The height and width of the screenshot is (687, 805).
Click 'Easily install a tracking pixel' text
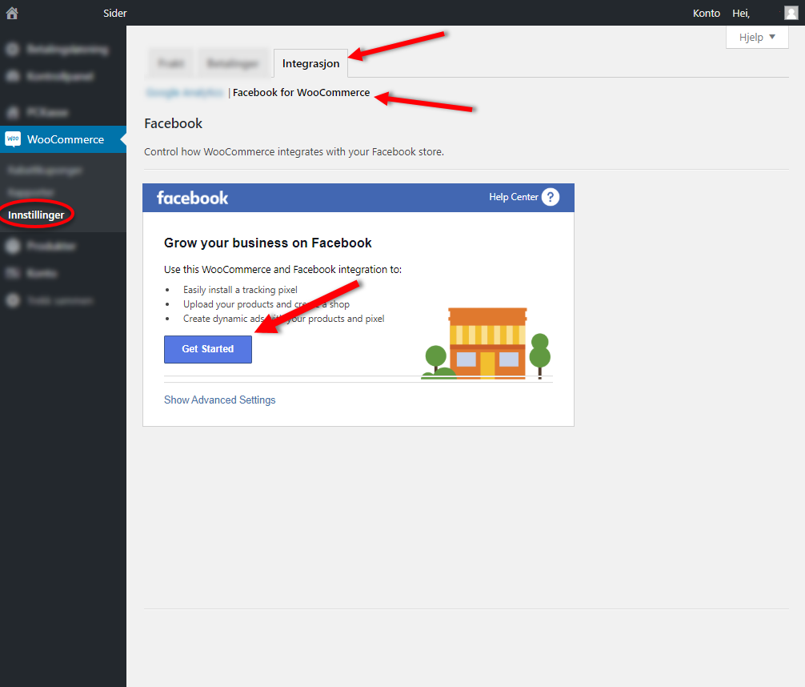click(x=240, y=290)
